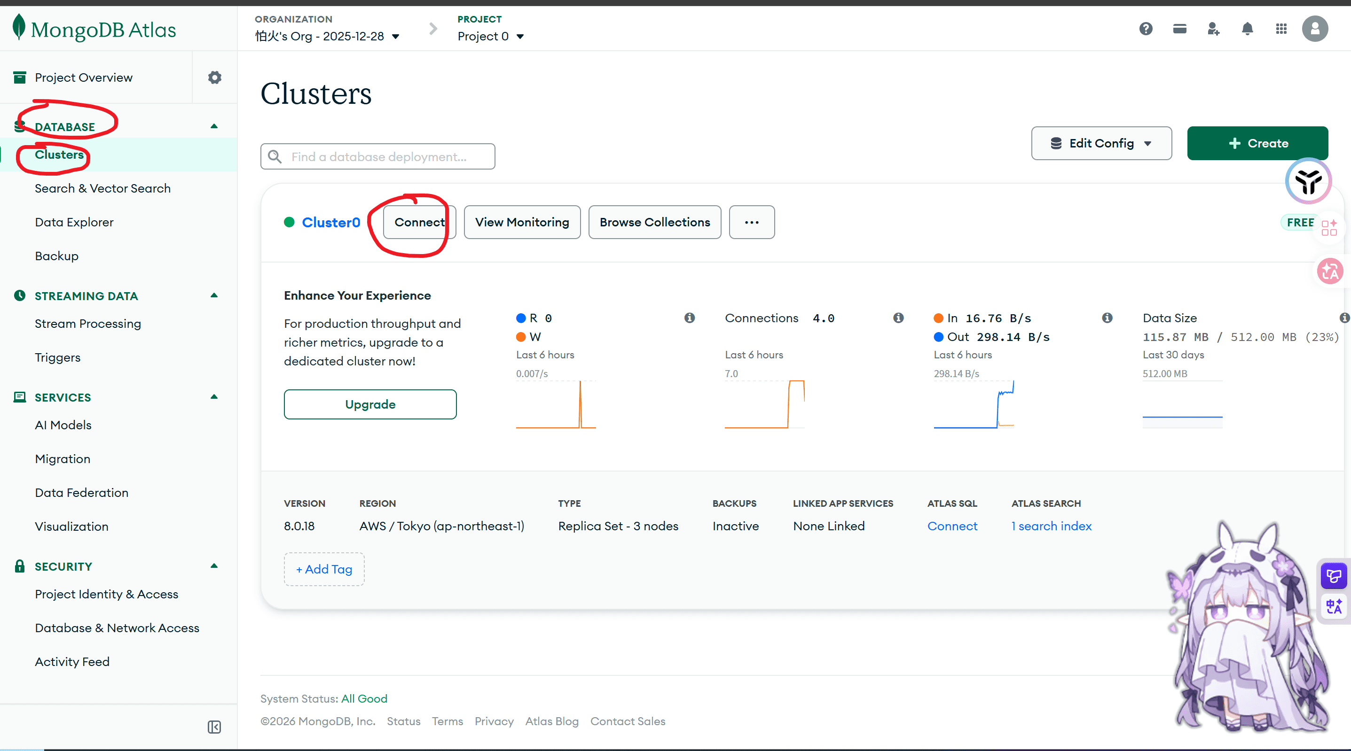Open the Privacy footer link
1351x751 pixels.
(x=494, y=721)
